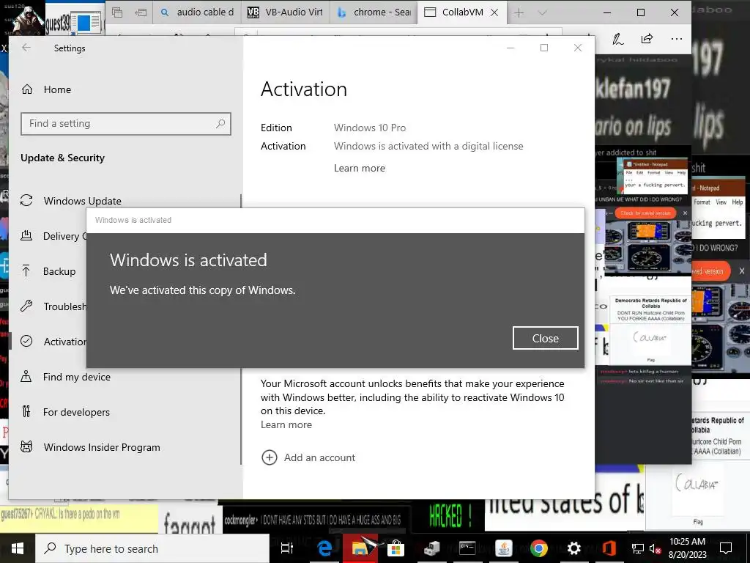
Task: Click the Edge set tabs aside icon
Action: [141, 12]
